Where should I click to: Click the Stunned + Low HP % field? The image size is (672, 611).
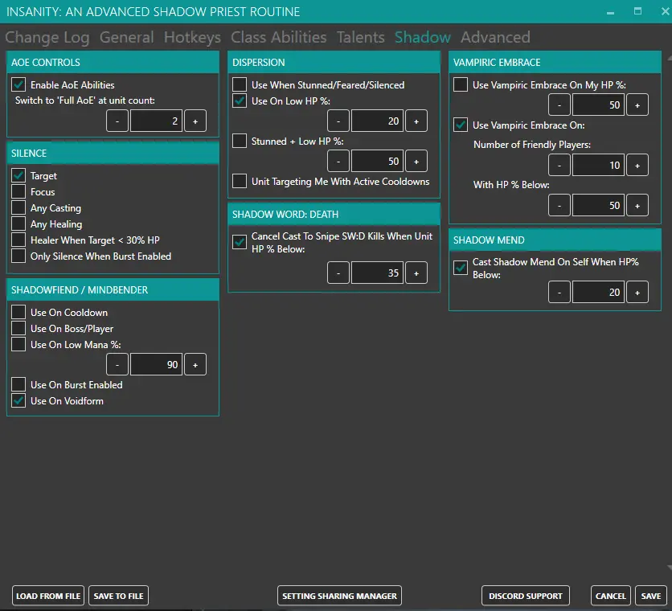(x=378, y=162)
